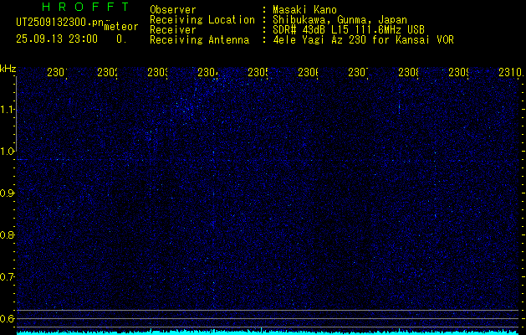Click the 2306 time marker

309,72
